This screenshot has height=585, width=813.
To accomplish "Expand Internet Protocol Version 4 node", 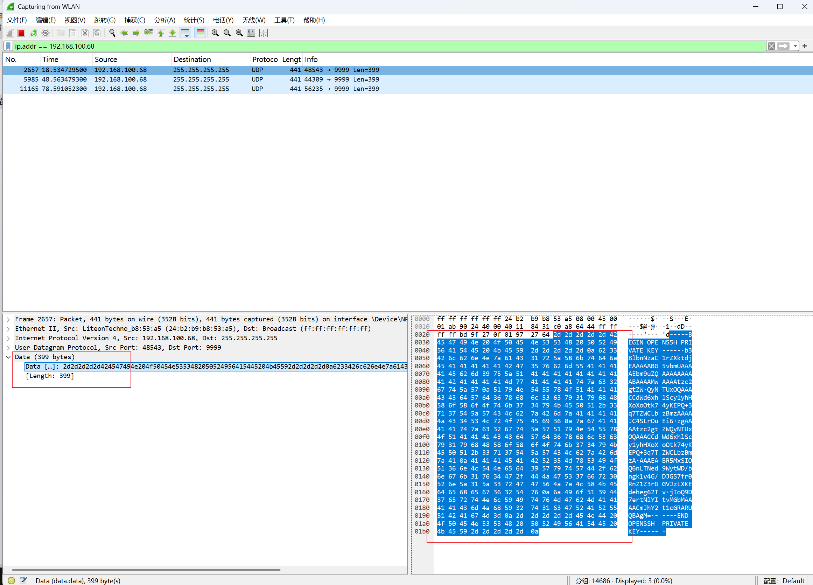I will coord(8,338).
